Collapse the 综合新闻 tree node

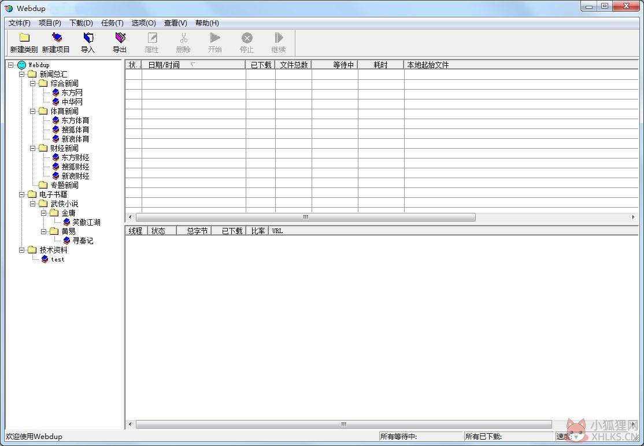(x=33, y=83)
